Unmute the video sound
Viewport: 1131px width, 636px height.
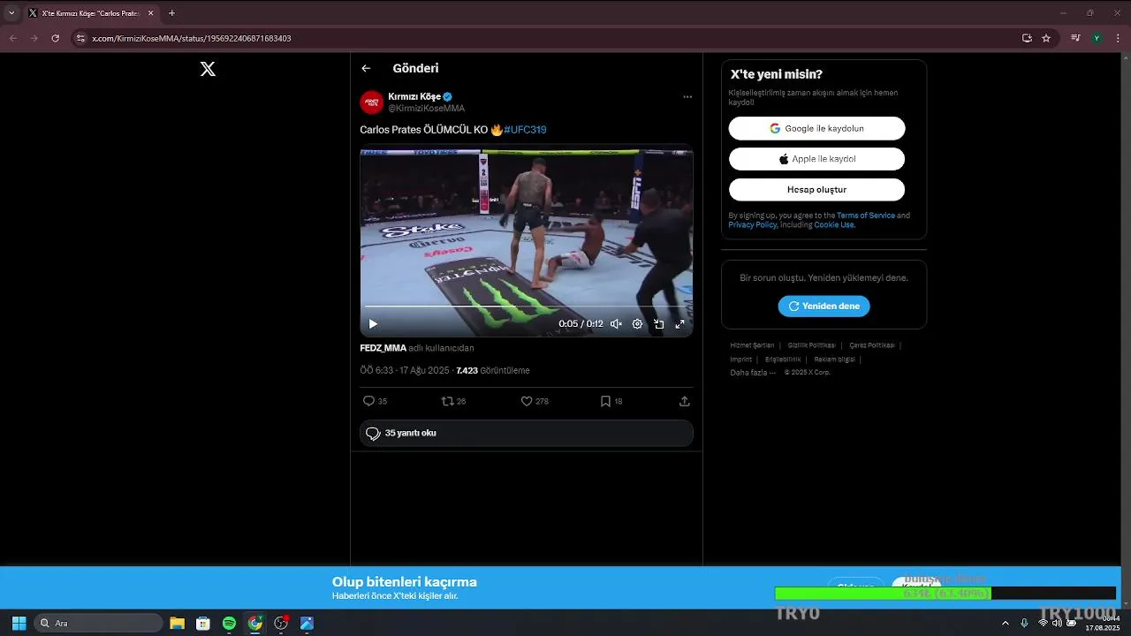point(616,324)
